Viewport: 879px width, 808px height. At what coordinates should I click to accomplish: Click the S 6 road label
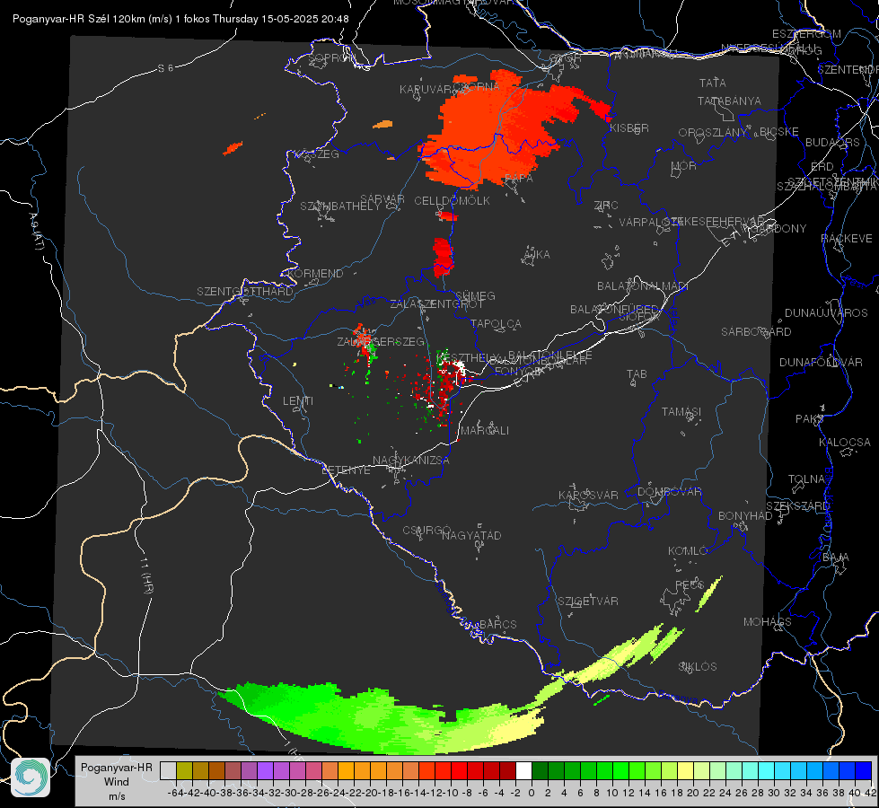165,68
